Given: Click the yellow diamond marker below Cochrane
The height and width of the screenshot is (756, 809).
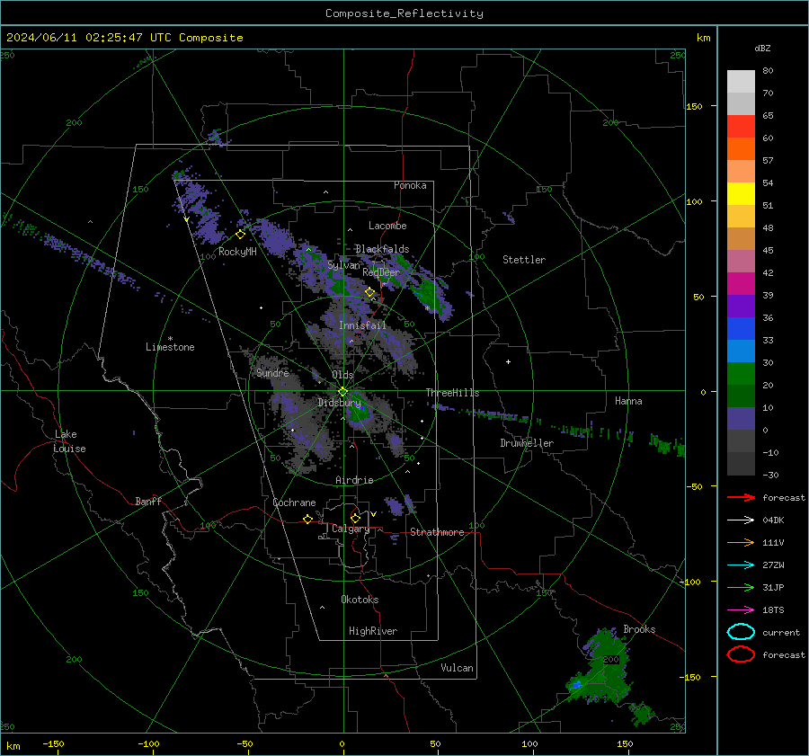Looking at the screenshot, I should coord(307,519).
